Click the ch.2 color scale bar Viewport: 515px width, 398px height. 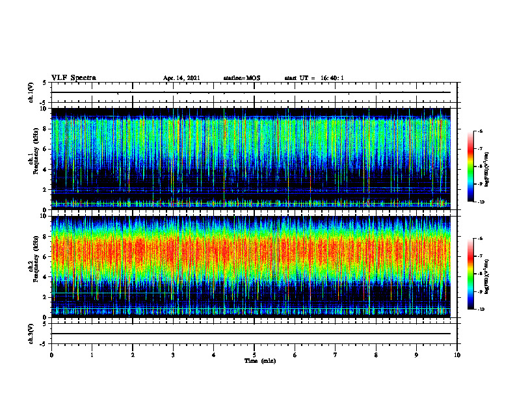(470, 274)
